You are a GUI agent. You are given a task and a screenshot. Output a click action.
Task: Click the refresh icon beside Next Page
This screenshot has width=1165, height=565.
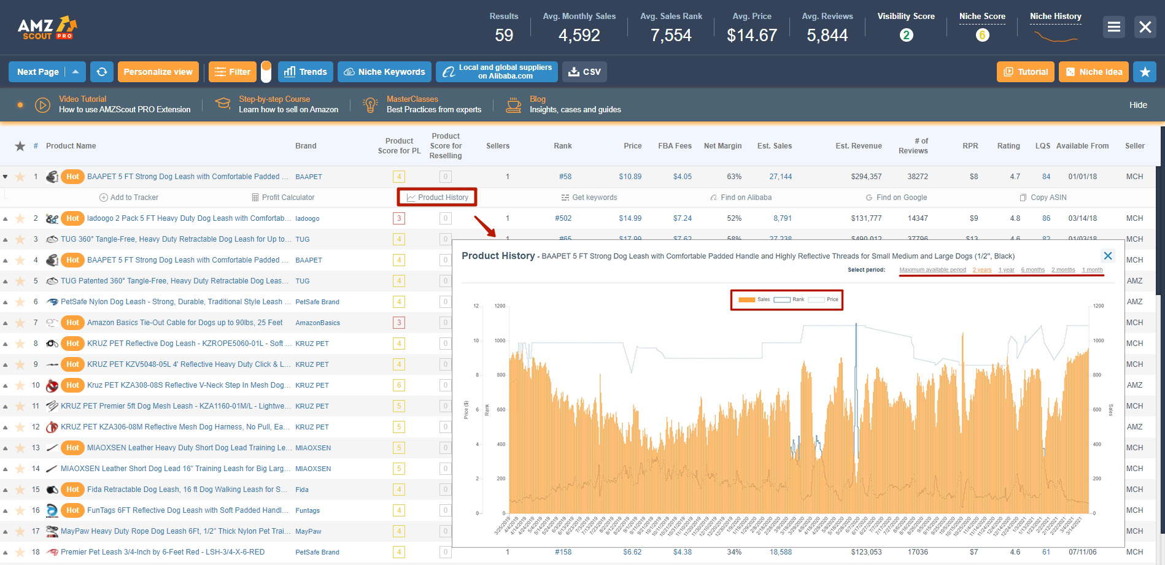(x=101, y=71)
